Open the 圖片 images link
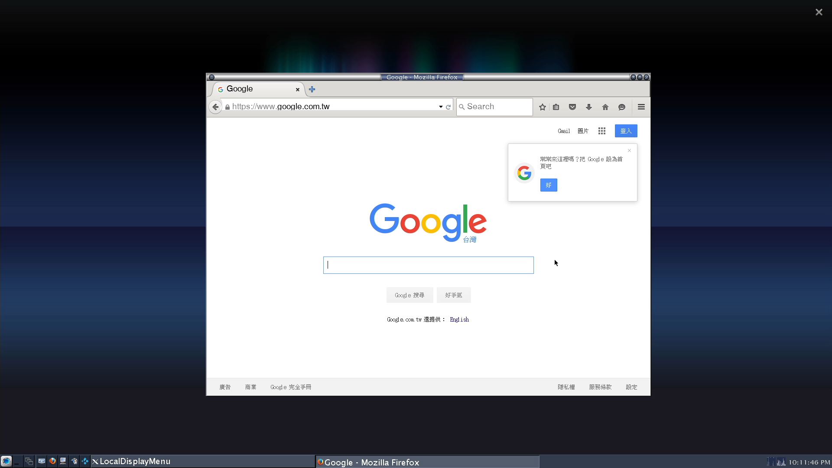This screenshot has width=832, height=468. pyautogui.click(x=583, y=131)
